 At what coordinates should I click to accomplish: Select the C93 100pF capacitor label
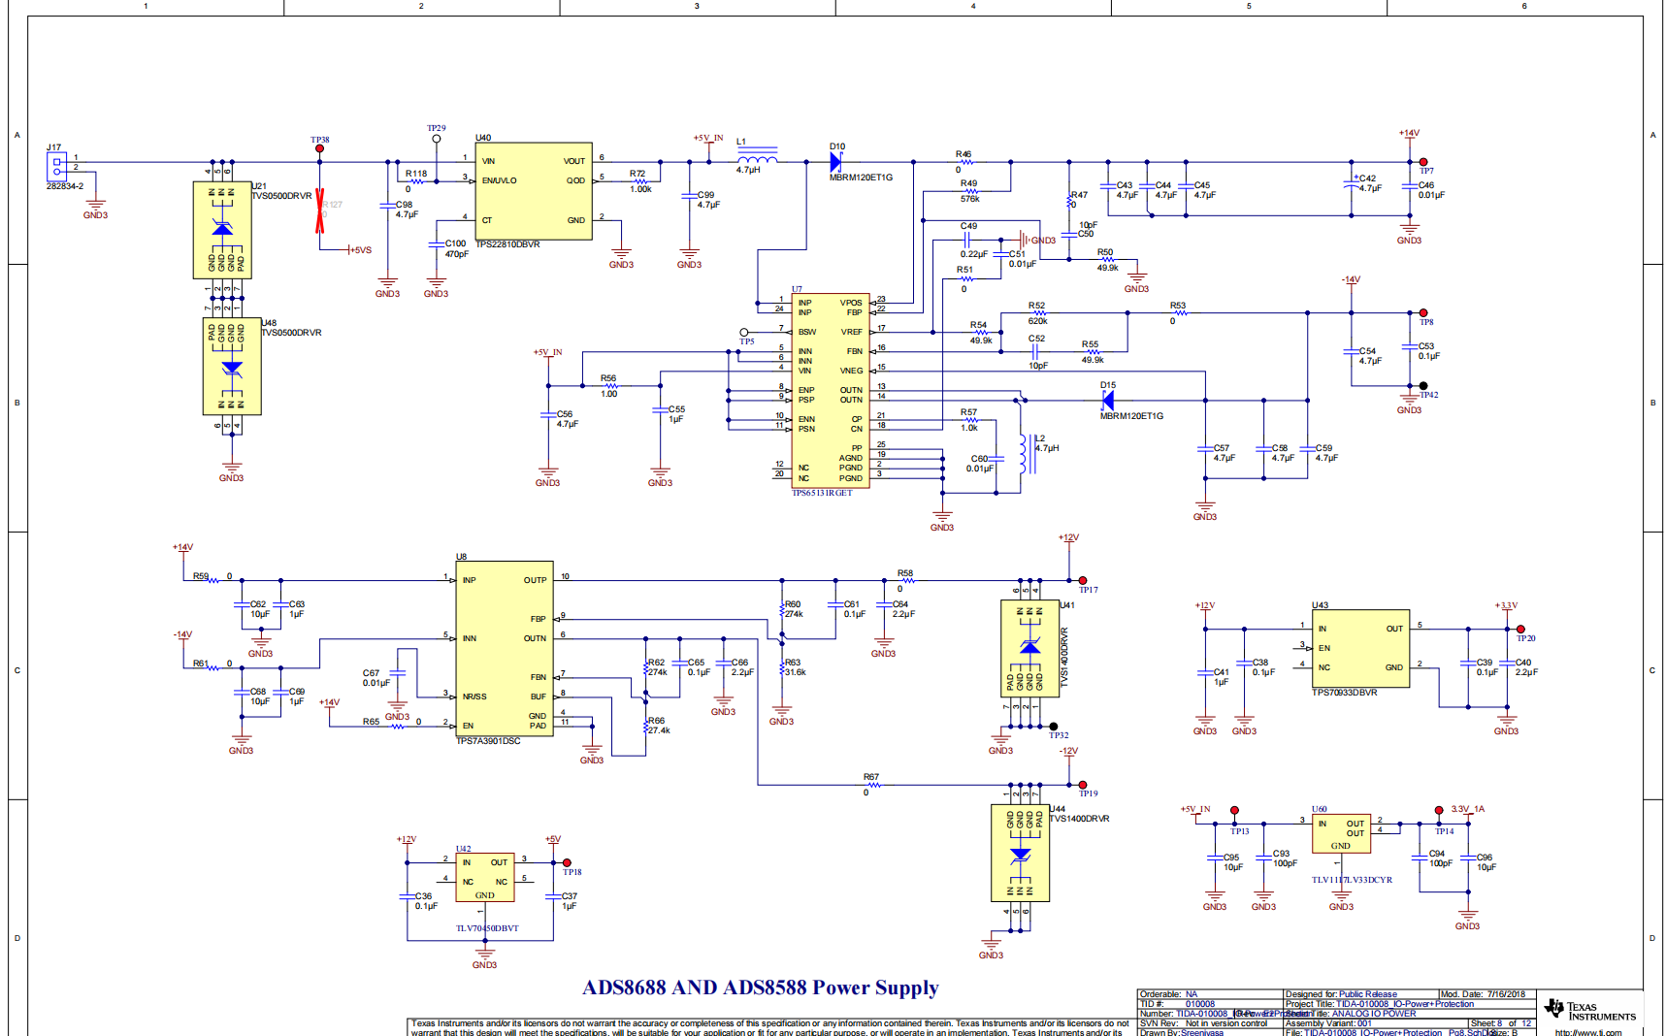(x=1286, y=858)
